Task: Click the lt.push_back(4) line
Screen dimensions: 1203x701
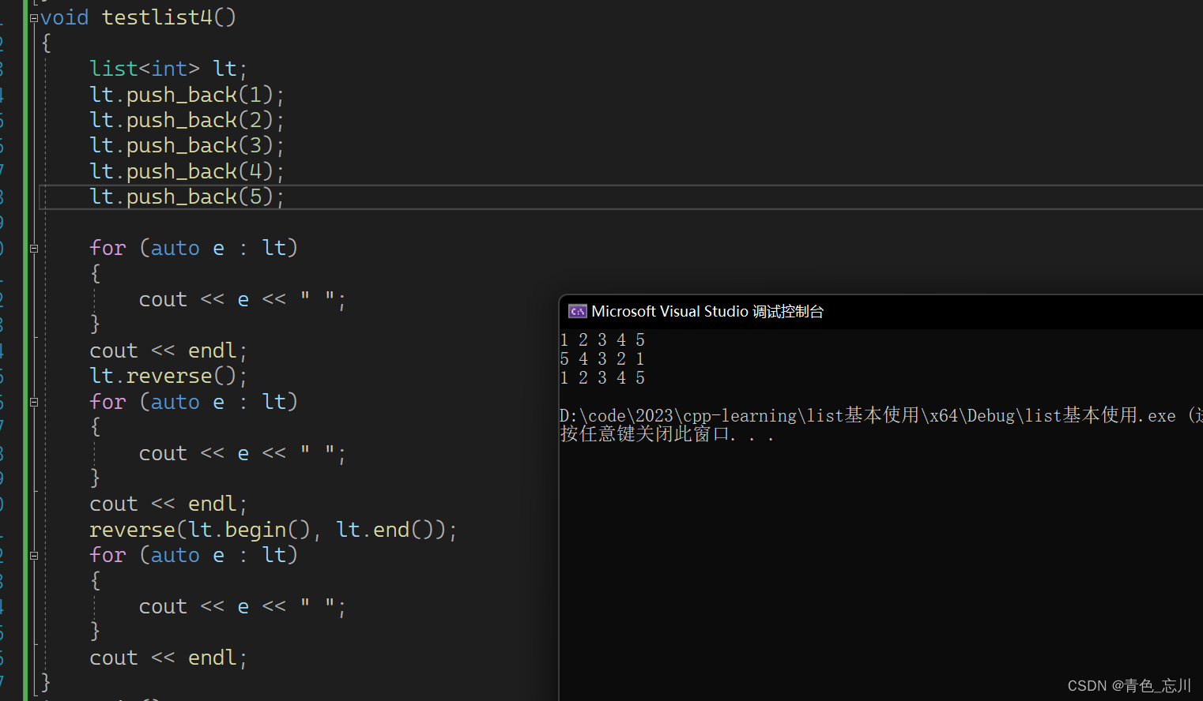Action: pyautogui.click(x=187, y=171)
